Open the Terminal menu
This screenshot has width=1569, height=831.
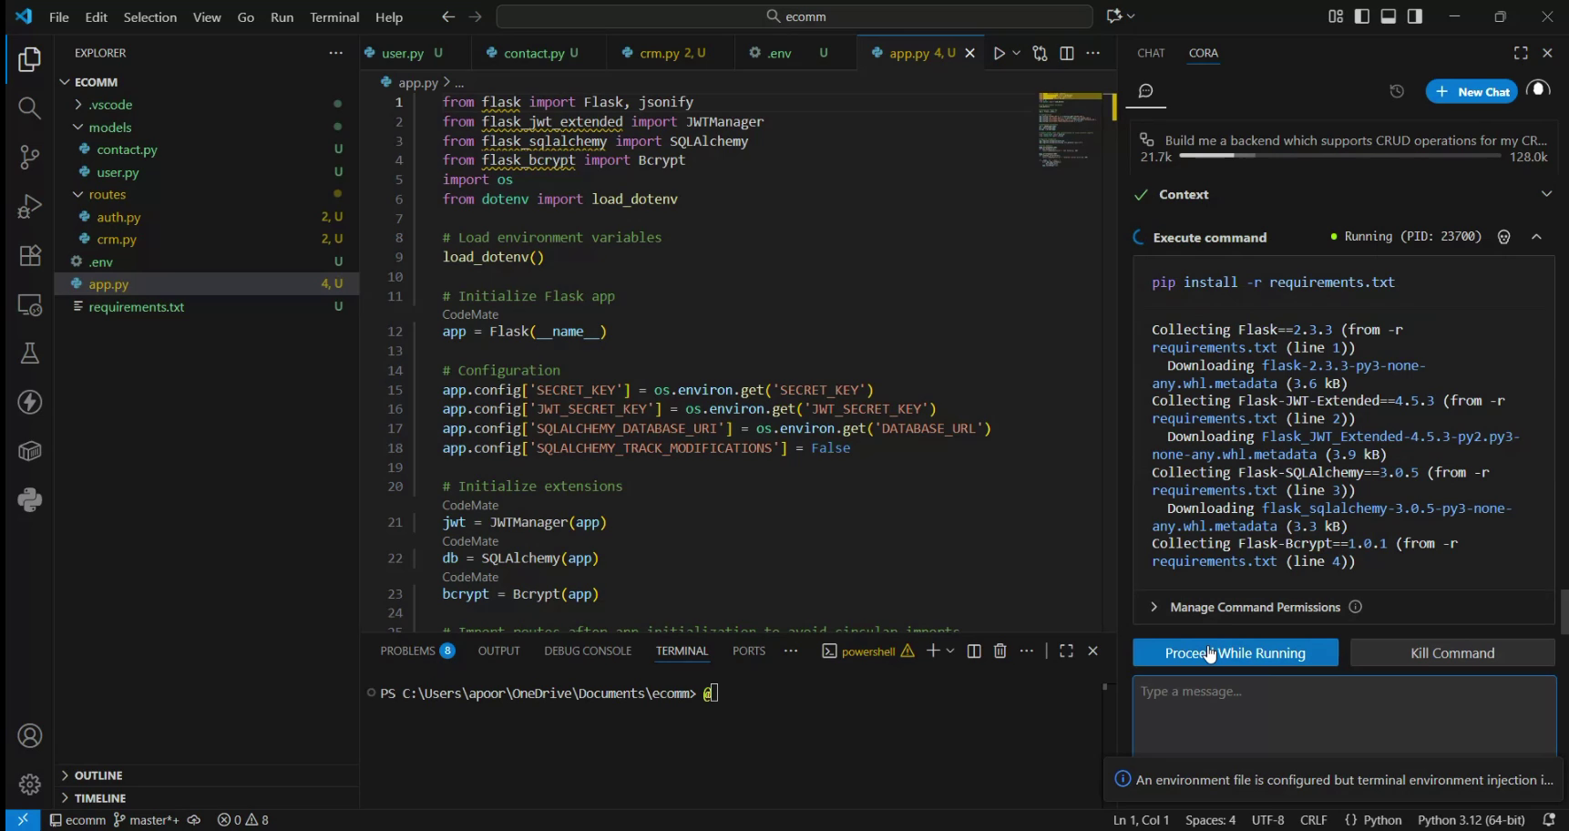tap(333, 16)
